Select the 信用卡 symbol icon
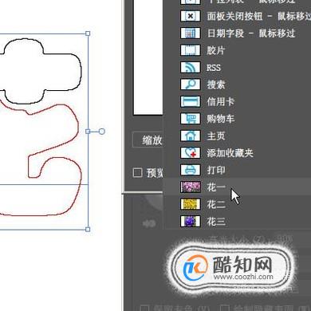Screen dimensions: 311x311 coord(191,101)
